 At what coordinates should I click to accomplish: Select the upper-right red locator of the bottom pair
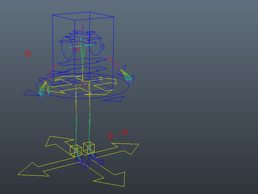pyautogui.click(x=125, y=132)
